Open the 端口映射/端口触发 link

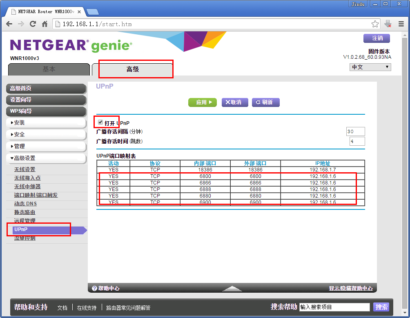coord(36,195)
